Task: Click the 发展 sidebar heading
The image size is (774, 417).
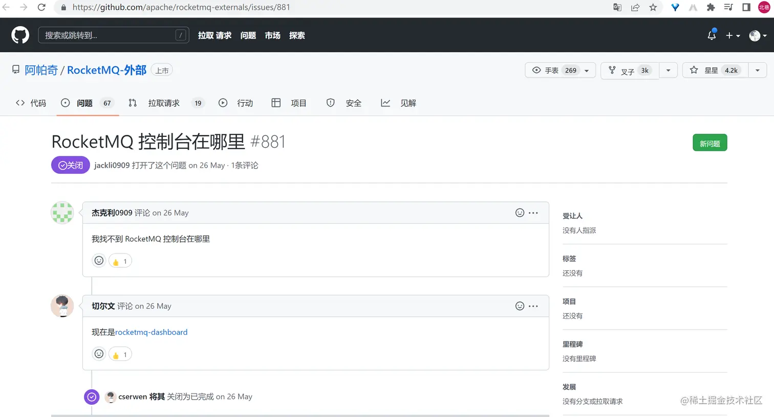Action: (x=569, y=387)
